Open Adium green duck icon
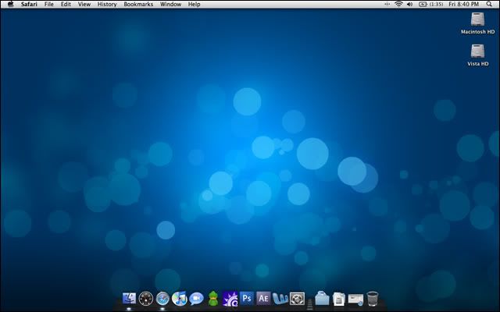 [x=213, y=299]
